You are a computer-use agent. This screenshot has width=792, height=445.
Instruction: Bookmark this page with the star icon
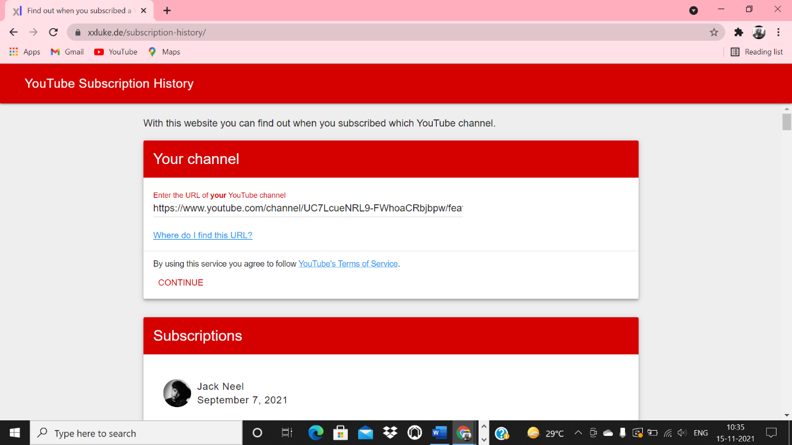point(714,32)
